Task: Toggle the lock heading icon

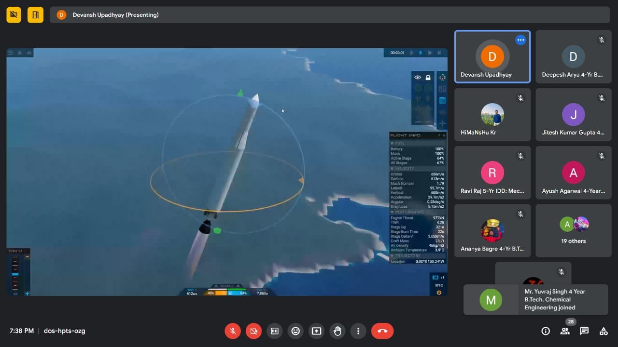Action: pos(428,78)
